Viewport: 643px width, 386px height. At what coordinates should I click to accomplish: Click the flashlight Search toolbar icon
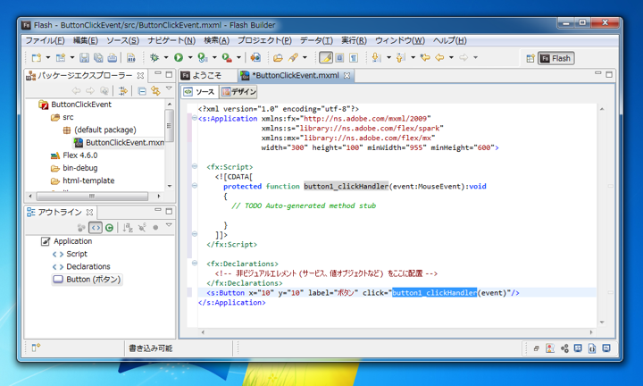tap(293, 58)
